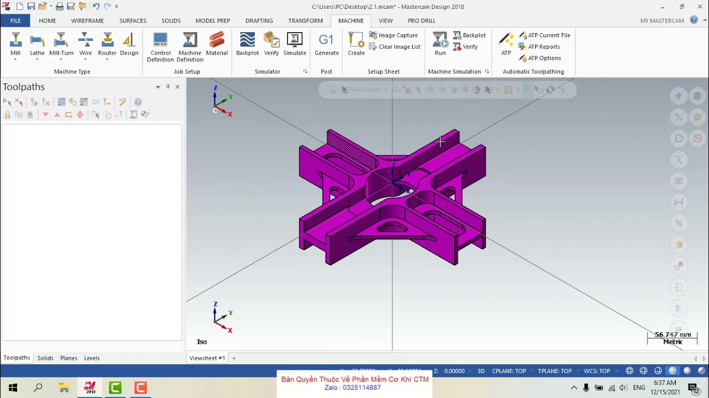Click Verify in the Simulator group
This screenshot has width=709, height=398.
[x=271, y=44]
